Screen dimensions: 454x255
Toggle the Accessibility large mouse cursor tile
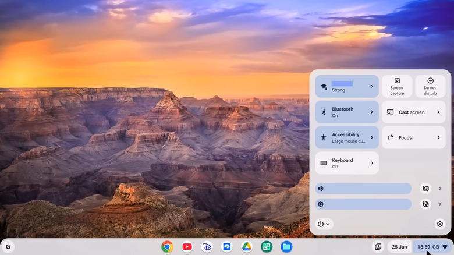(x=347, y=137)
